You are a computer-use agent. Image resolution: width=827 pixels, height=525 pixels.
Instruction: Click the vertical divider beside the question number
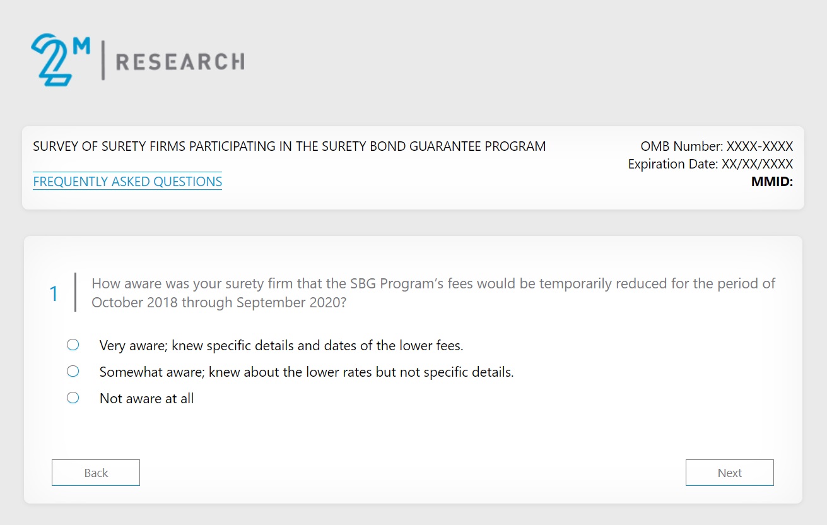click(x=75, y=292)
